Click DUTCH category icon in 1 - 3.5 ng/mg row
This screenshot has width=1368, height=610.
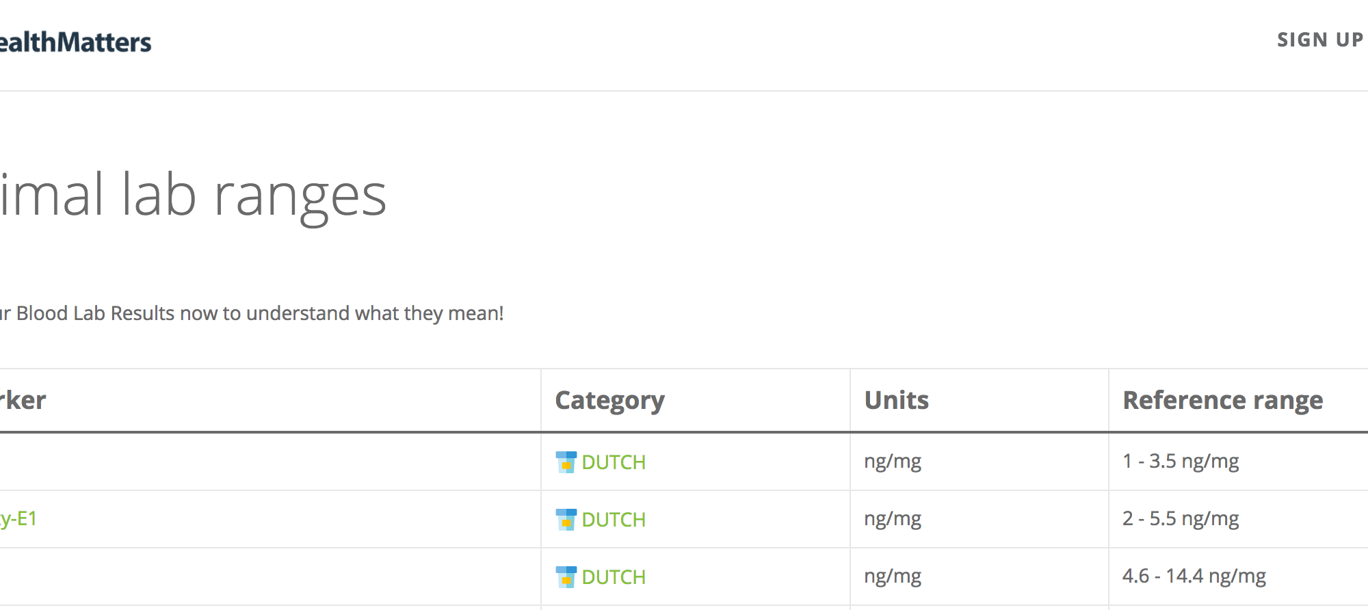tap(566, 462)
